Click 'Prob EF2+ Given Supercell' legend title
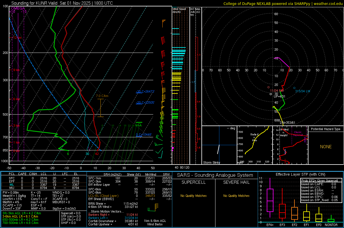344x228 pixels. coord(320,181)
